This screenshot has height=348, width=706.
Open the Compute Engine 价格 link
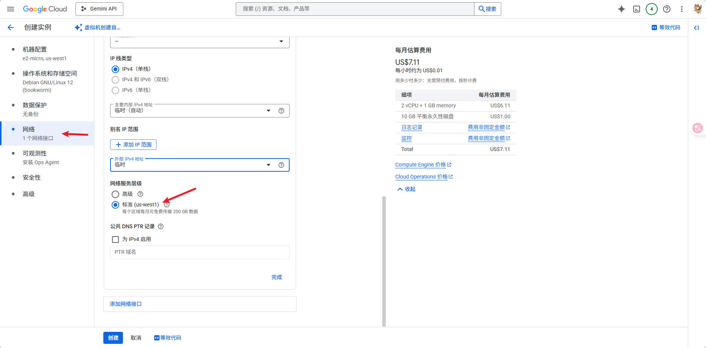[x=420, y=165]
